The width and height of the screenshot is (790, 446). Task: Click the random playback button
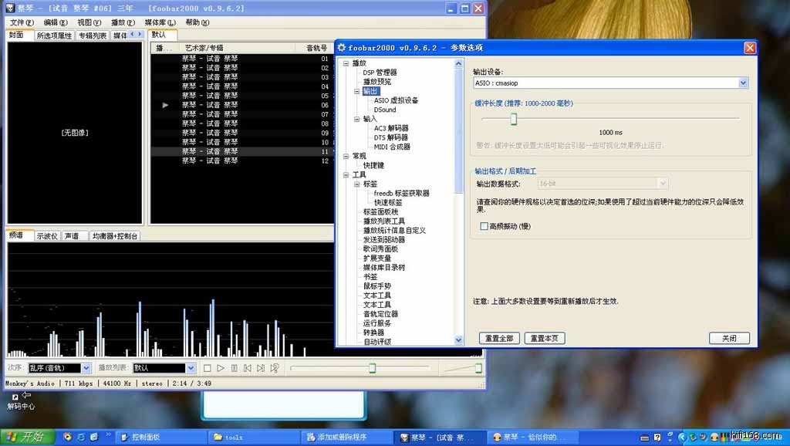[x=274, y=369]
